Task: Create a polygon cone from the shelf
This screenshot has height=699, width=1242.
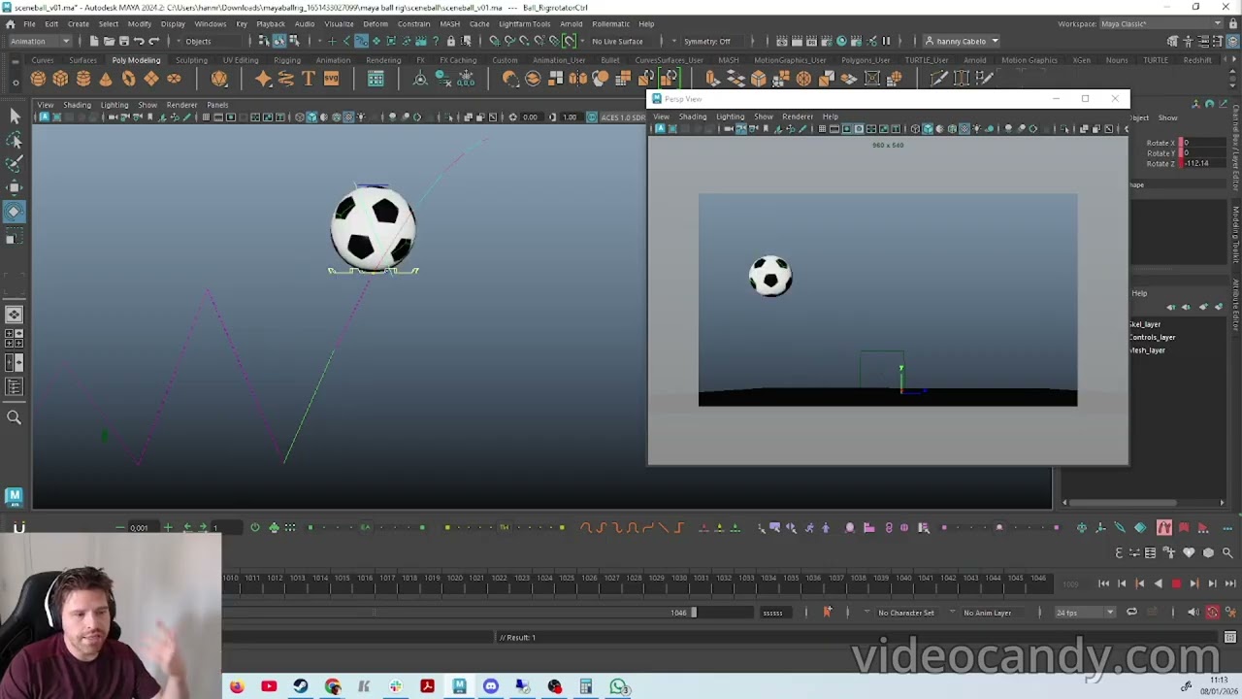Action: [x=105, y=79]
